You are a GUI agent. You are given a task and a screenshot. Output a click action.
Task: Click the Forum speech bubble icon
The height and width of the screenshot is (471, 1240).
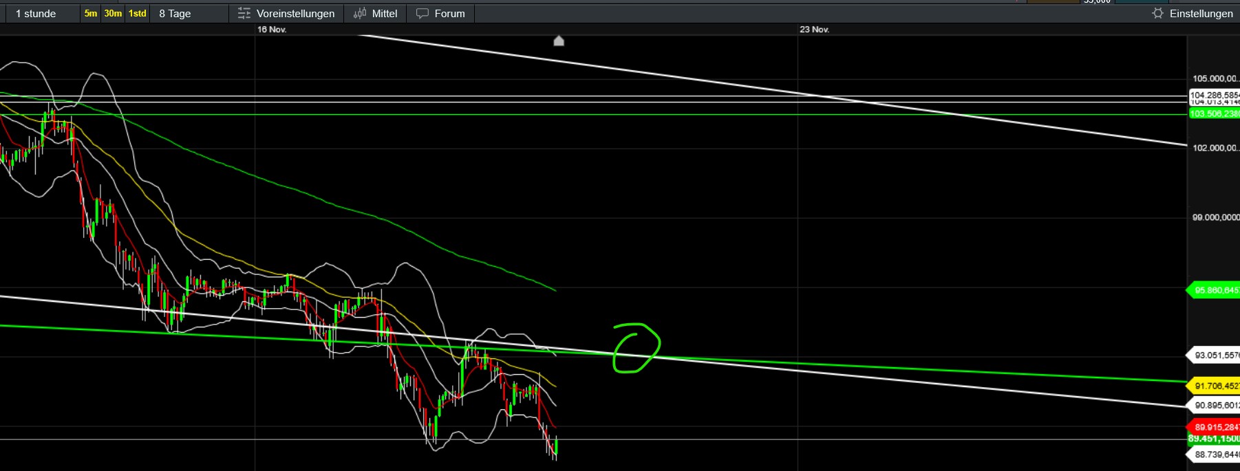(x=423, y=14)
